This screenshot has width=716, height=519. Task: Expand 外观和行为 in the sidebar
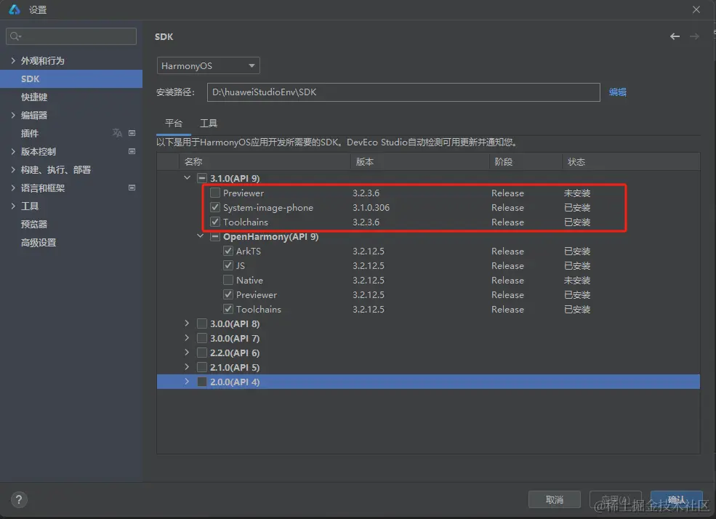click(13, 60)
